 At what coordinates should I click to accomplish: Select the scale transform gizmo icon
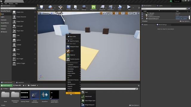pos(106,13)
